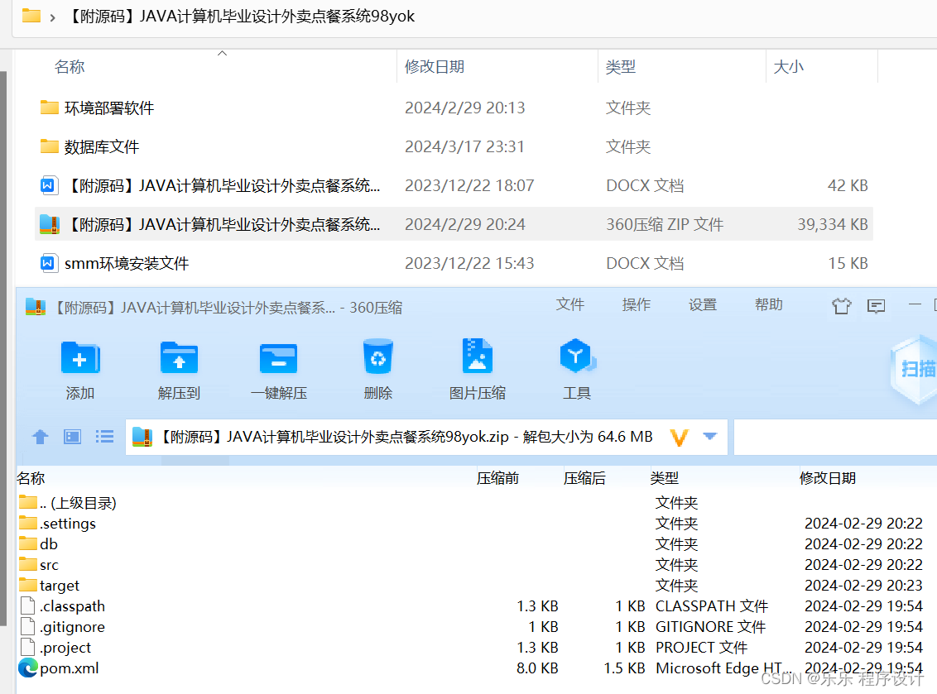The image size is (937, 694).
Task: Click the gift/promotion icon in titlebar
Action: pos(842,306)
